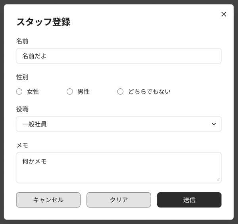Screen dimensions: 238x224
Task: Choose the どちらでもない radio option
Action: pyautogui.click(x=121, y=92)
